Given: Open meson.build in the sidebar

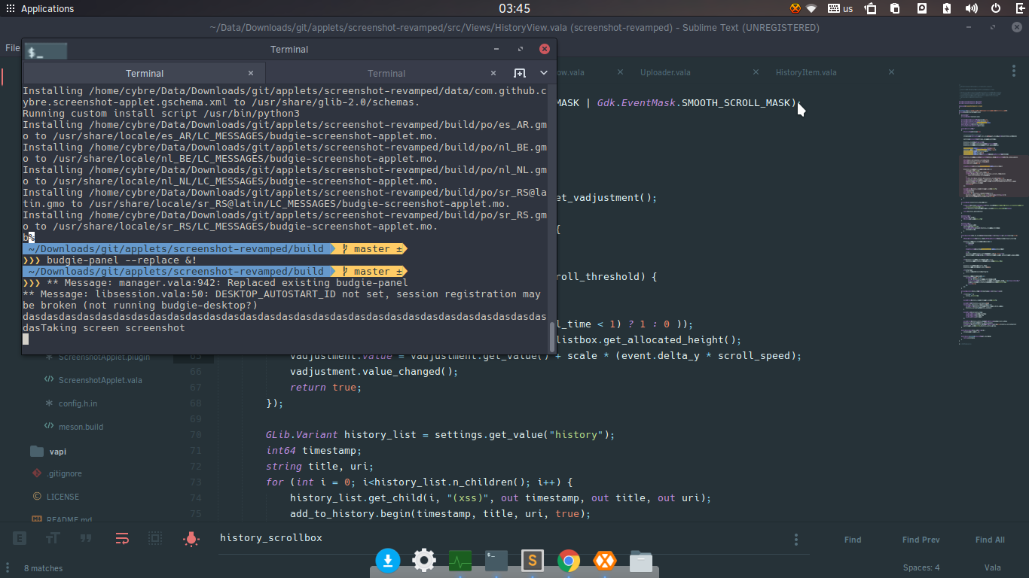Looking at the screenshot, I should click(x=81, y=427).
